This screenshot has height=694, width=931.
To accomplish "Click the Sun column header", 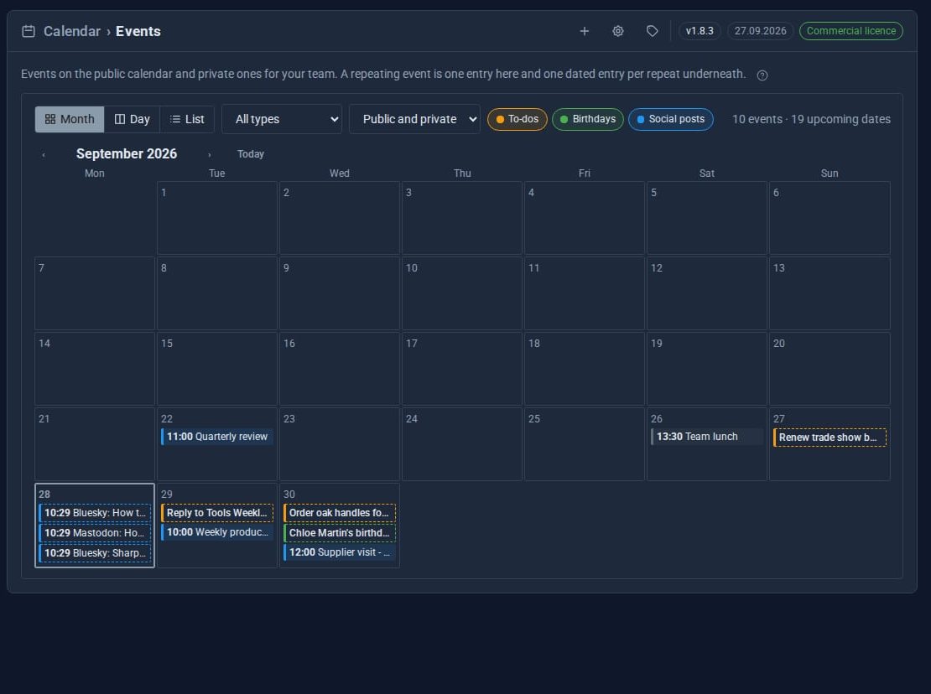I will coord(830,173).
